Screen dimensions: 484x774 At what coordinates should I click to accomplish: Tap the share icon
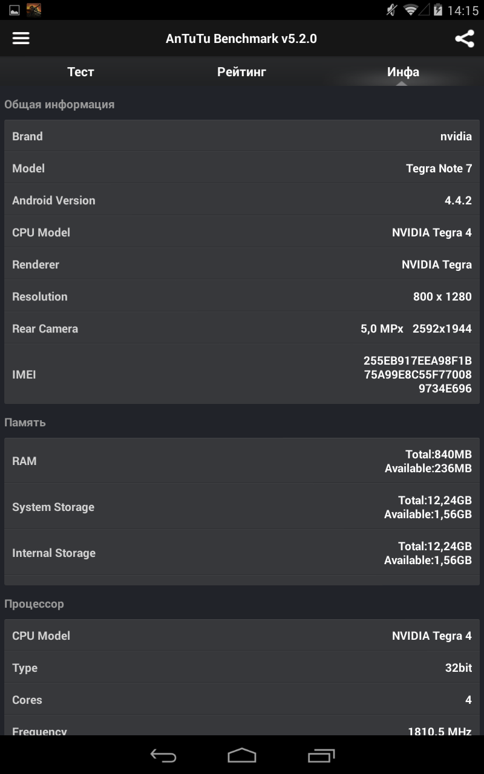pos(464,39)
